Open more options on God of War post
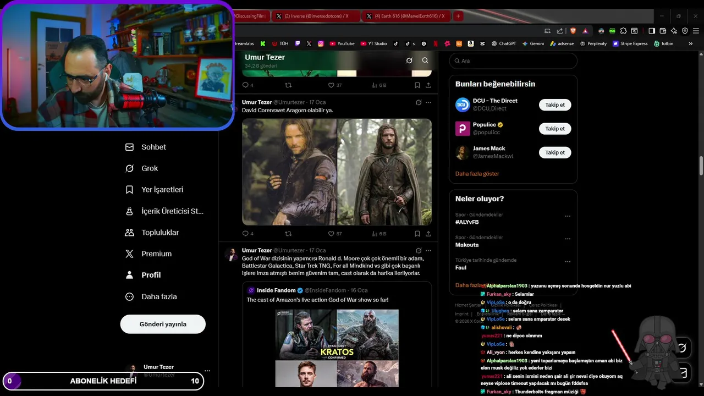This screenshot has width=704, height=396. pos(428,251)
